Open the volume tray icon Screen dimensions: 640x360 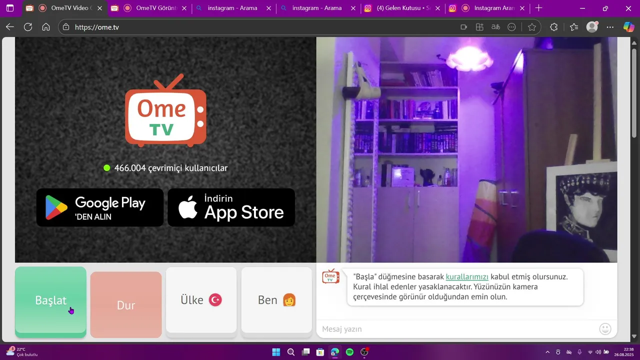coord(598,352)
